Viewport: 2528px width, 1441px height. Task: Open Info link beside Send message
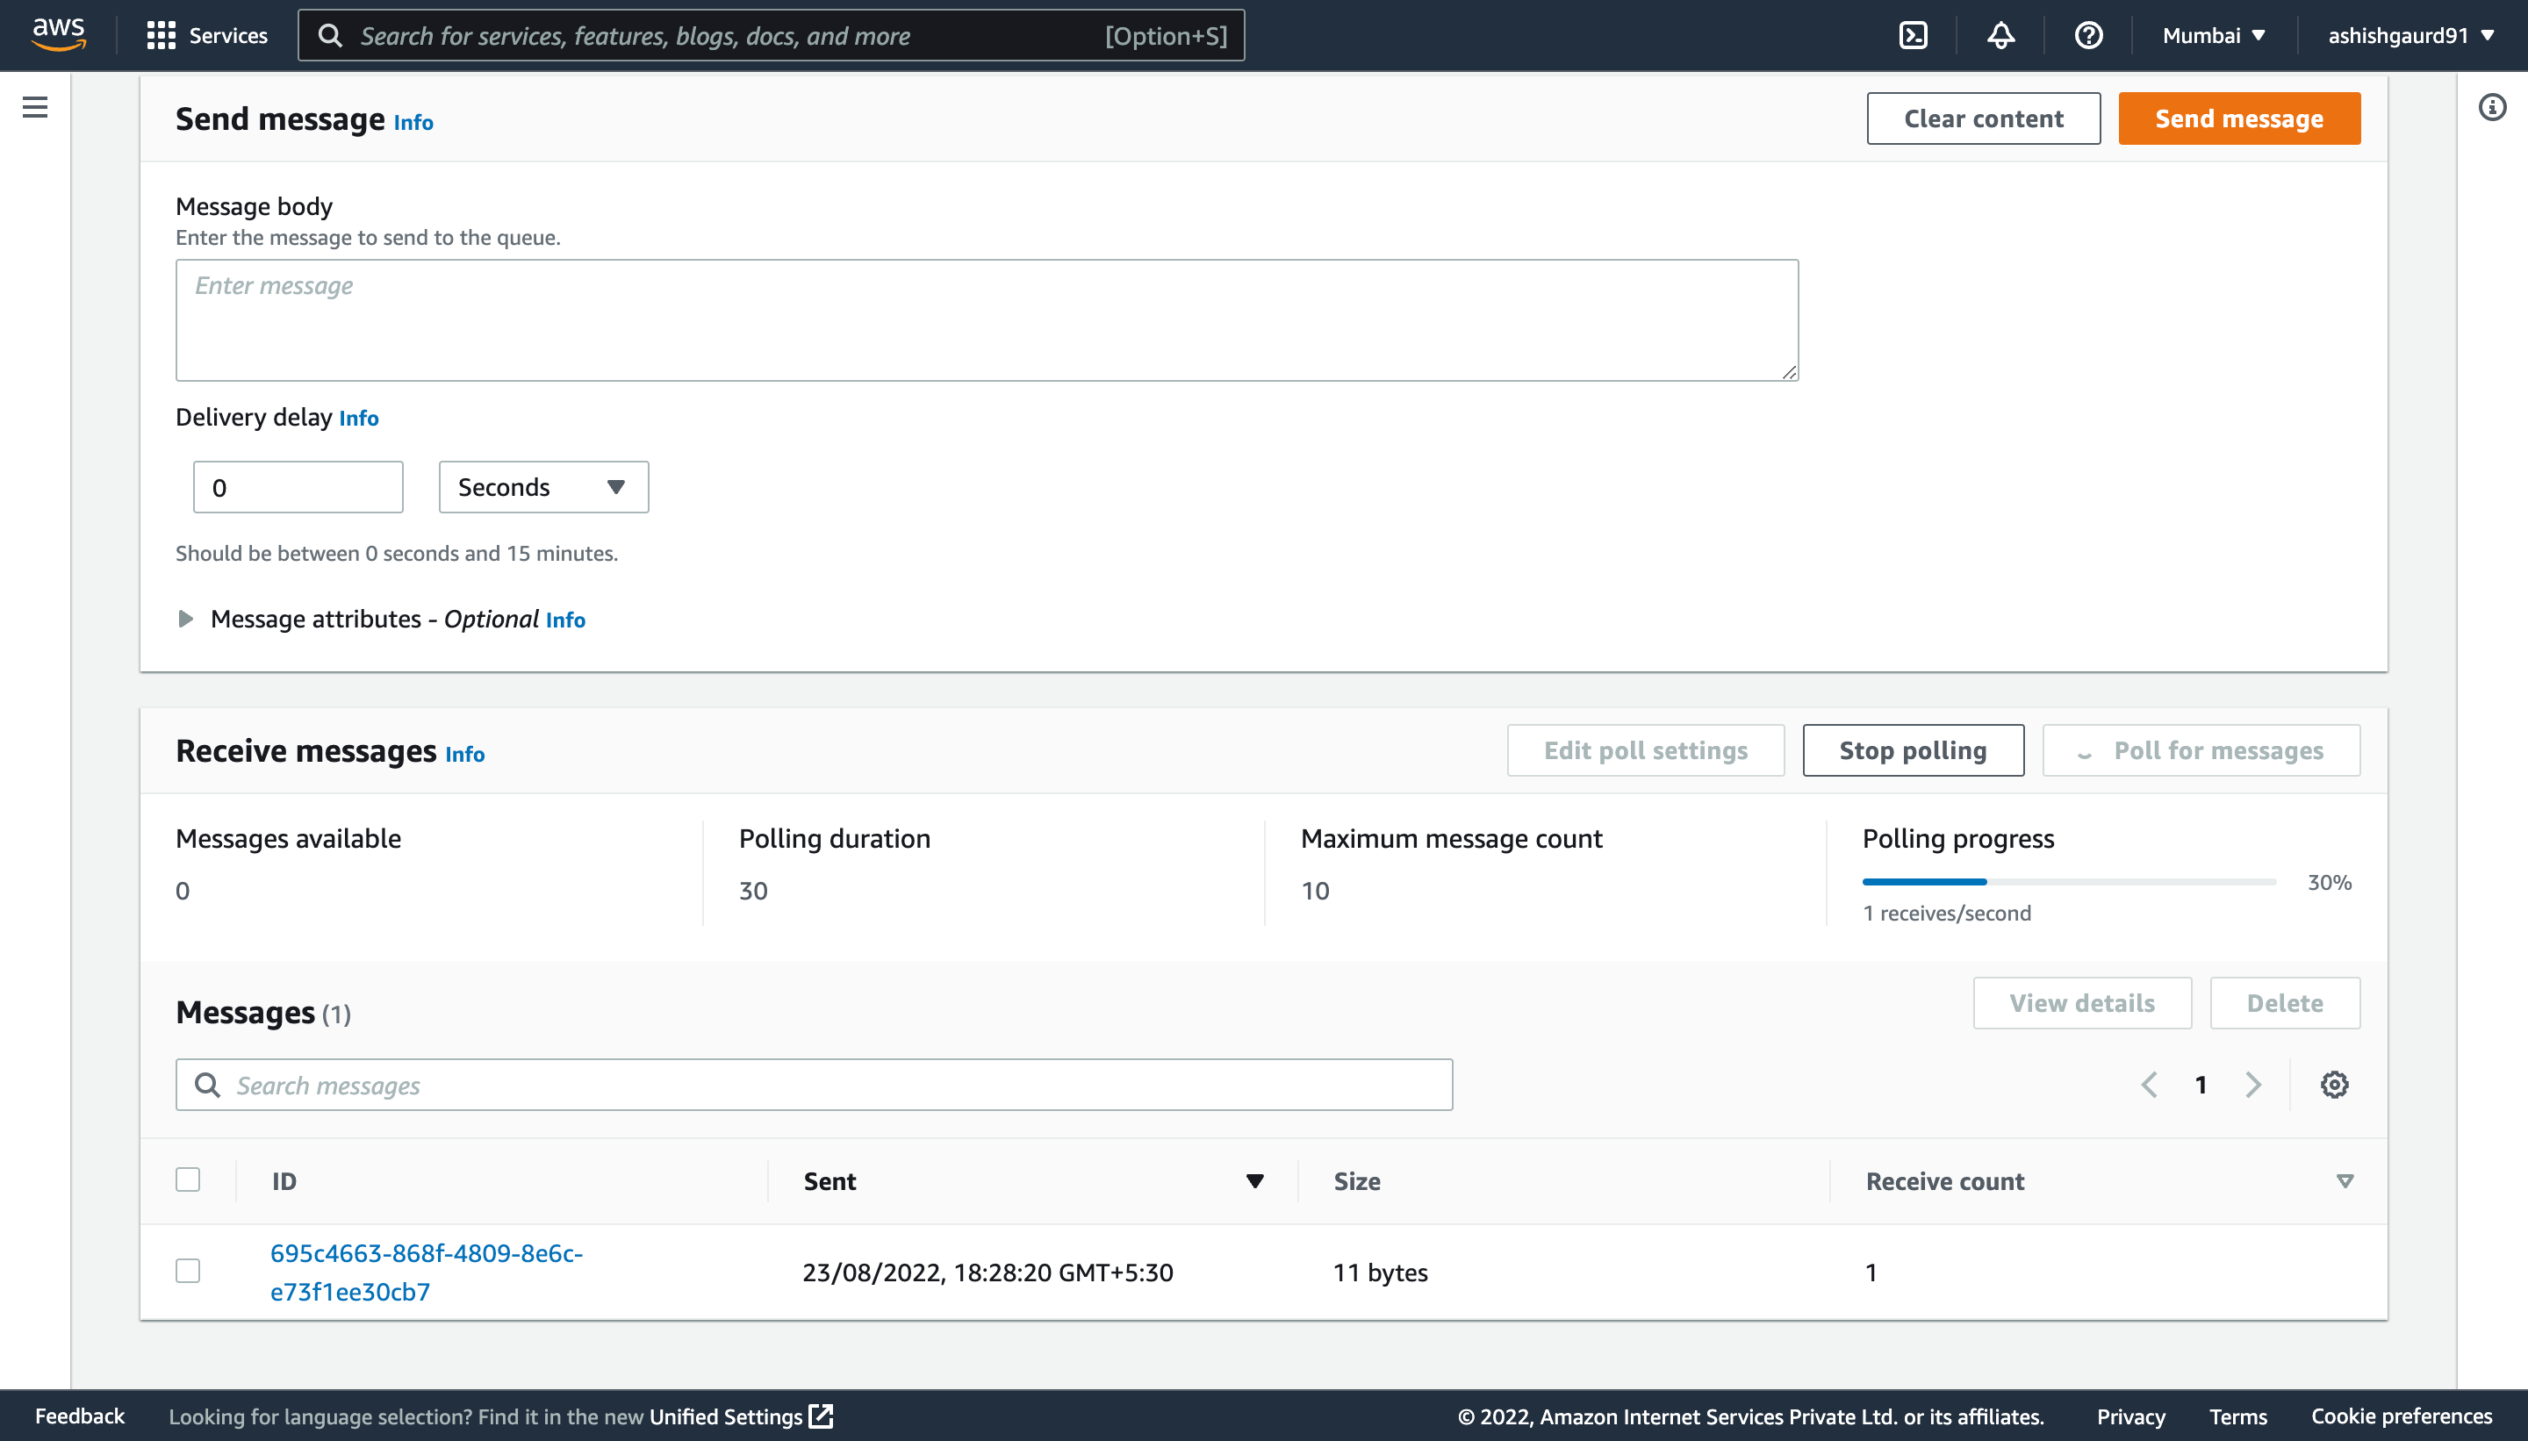(x=413, y=122)
